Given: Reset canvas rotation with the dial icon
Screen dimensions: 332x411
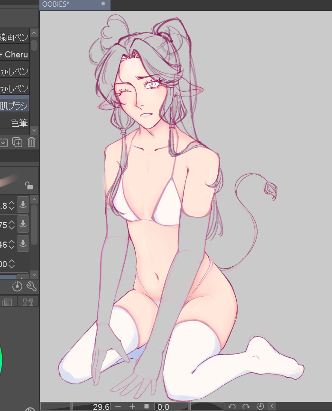Looking at the screenshot, I should [x=260, y=407].
